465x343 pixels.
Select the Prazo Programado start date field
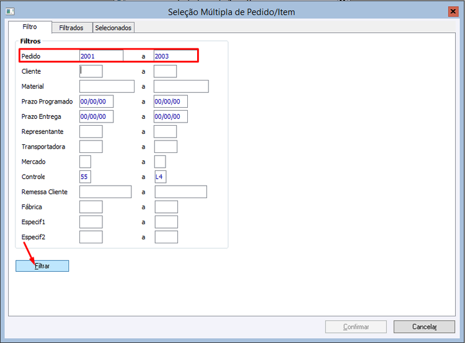96,102
